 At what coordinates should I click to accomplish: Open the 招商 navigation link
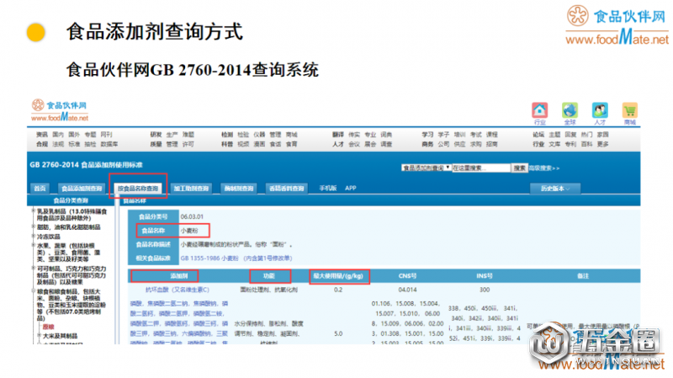coord(491,144)
